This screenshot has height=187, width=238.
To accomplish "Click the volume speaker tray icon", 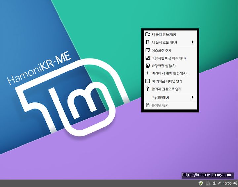I will click(x=235, y=183).
